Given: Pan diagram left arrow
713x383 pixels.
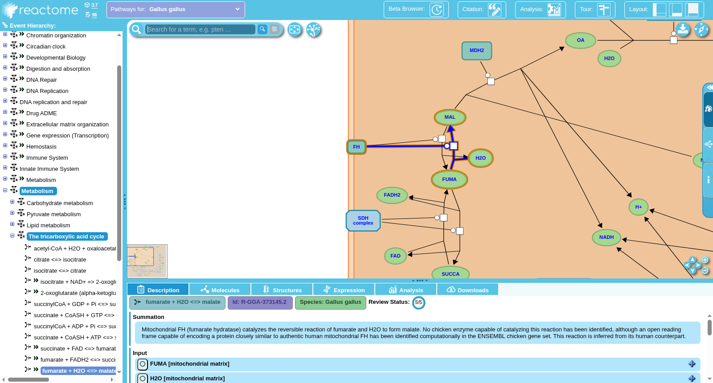Looking at the screenshot, I should point(687,265).
